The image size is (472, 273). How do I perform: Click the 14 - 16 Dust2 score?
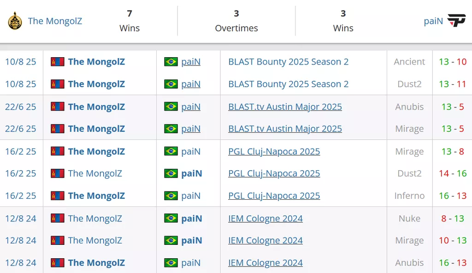tap(453, 174)
